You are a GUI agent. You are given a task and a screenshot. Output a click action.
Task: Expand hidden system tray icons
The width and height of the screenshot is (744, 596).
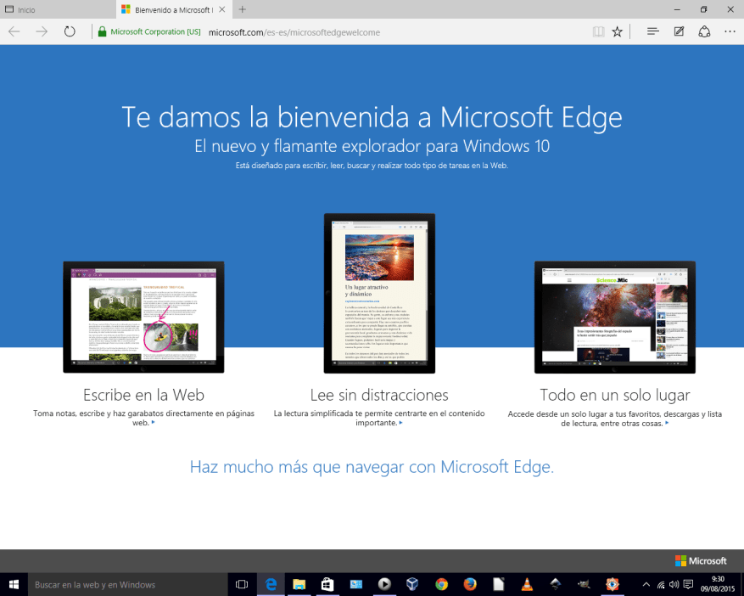coord(648,584)
